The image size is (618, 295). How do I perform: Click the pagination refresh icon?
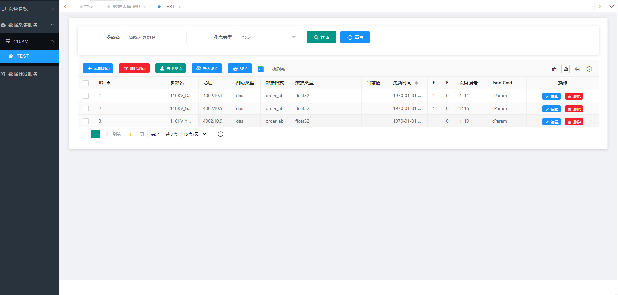(220, 134)
